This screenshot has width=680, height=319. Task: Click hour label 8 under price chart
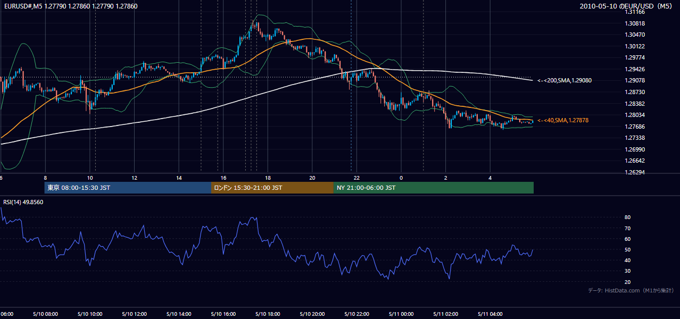click(x=45, y=178)
